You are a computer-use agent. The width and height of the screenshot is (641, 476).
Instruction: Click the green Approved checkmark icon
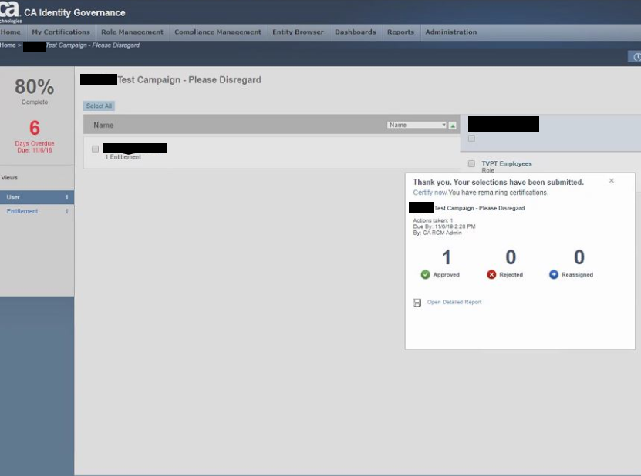425,275
